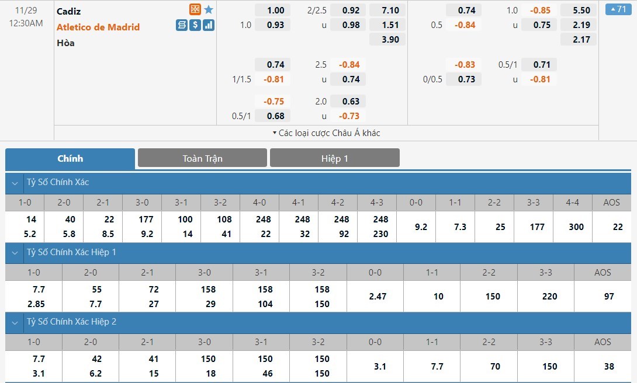The width and height of the screenshot is (637, 383).
Task: Click the Atletico de Madrid team name
Action: click(98, 27)
